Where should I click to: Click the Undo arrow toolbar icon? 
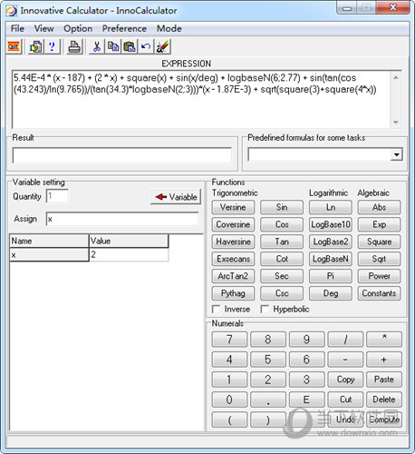tap(146, 46)
